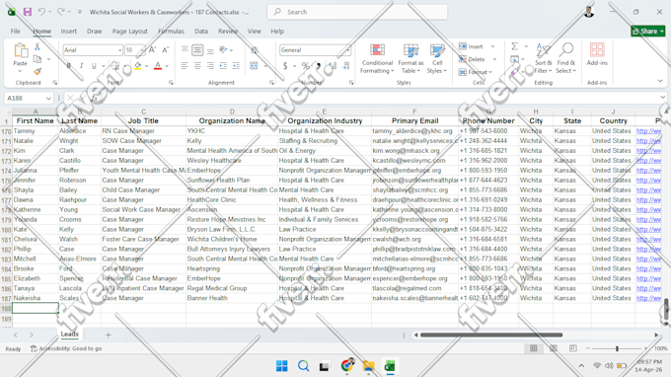Toggle align text right

[210, 66]
